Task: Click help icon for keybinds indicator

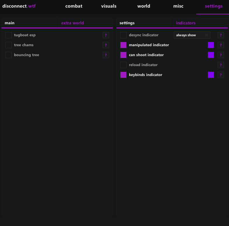Action: [221, 75]
